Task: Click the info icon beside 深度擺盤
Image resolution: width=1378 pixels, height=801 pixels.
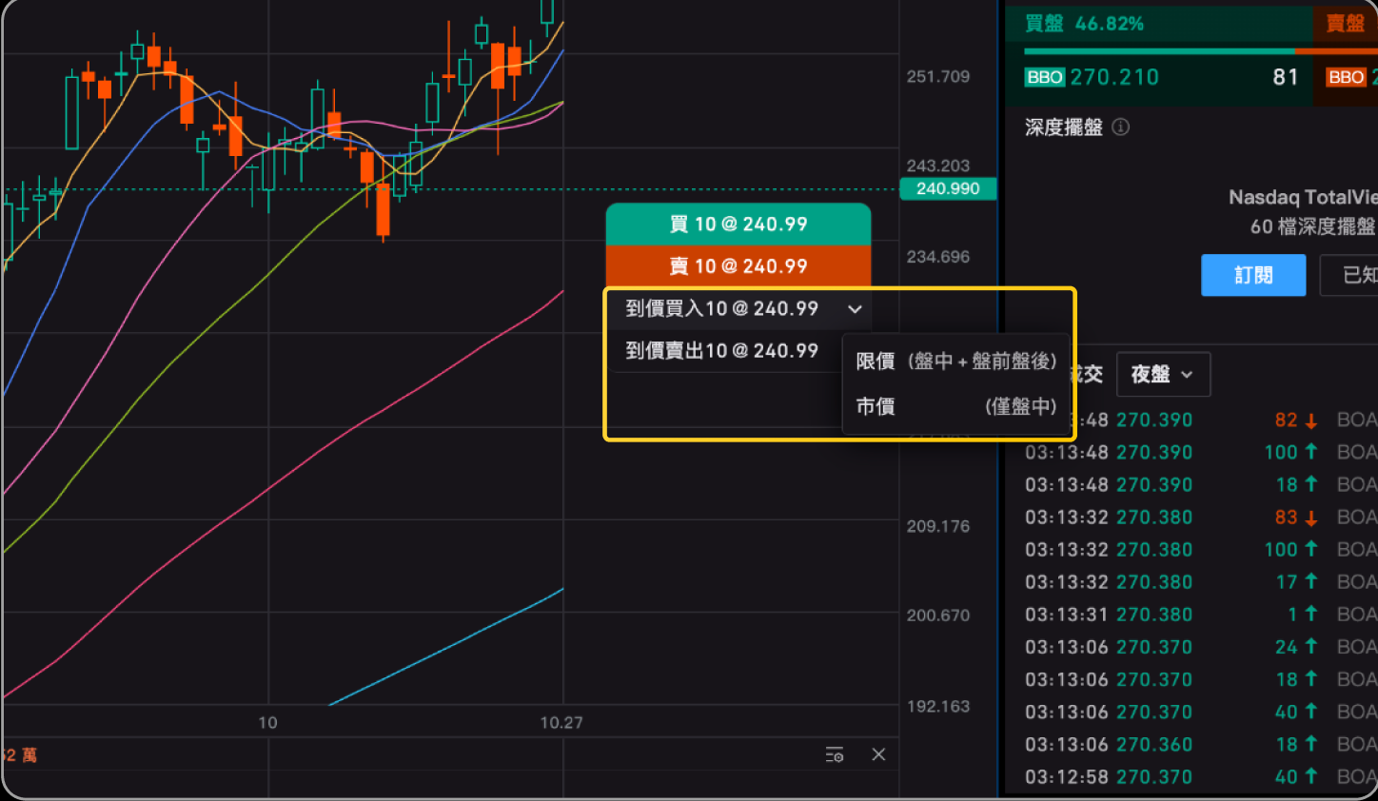Action: [x=1121, y=127]
